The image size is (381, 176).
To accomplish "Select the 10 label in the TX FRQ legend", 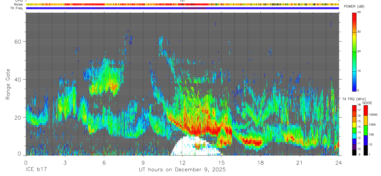I will pyautogui.click(x=359, y=149).
